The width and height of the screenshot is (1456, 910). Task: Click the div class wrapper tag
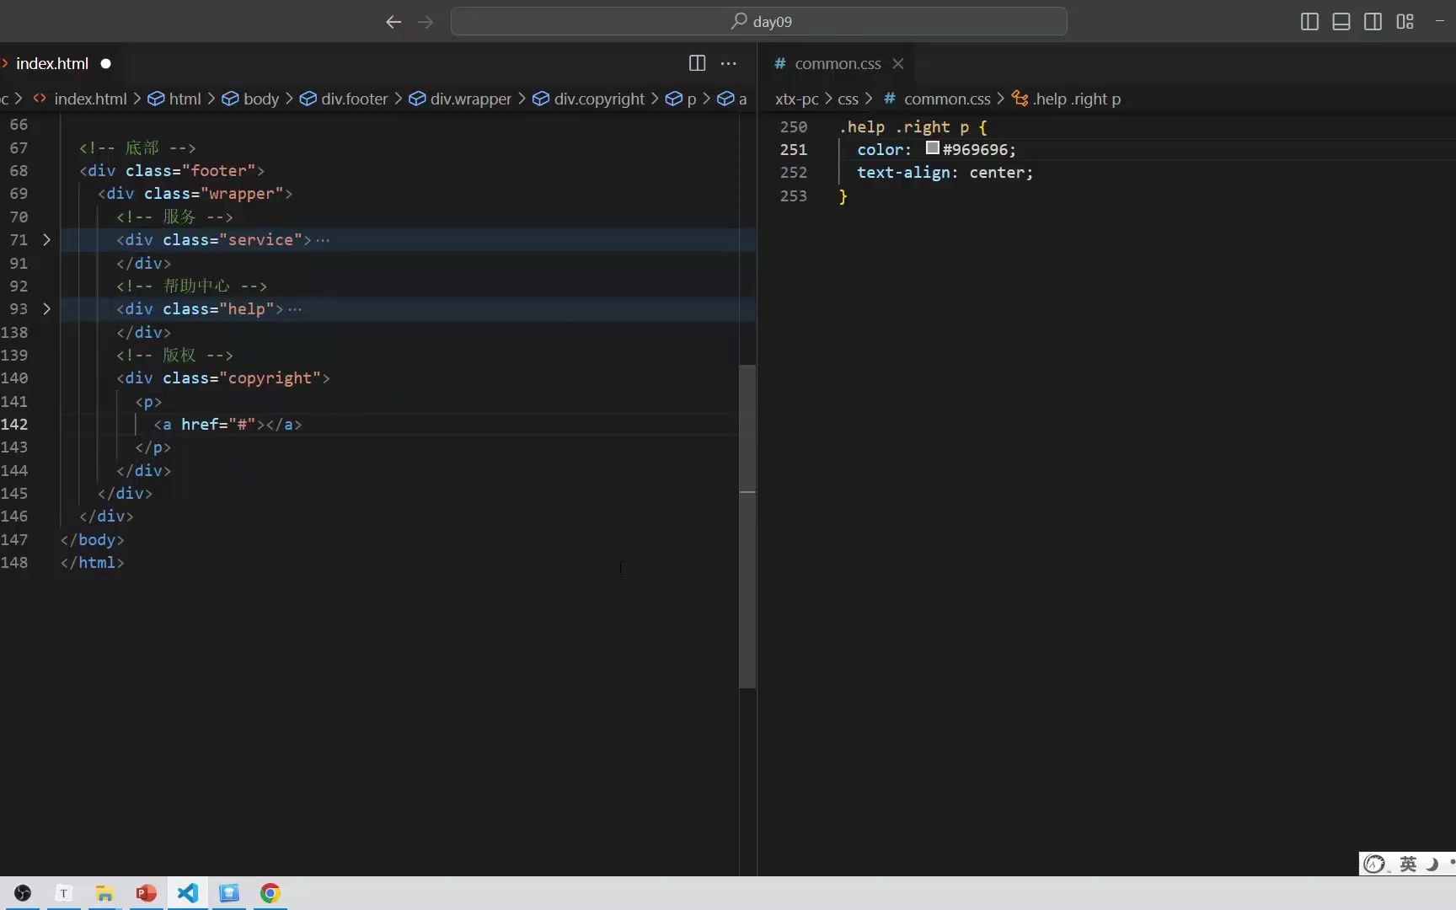[195, 194]
